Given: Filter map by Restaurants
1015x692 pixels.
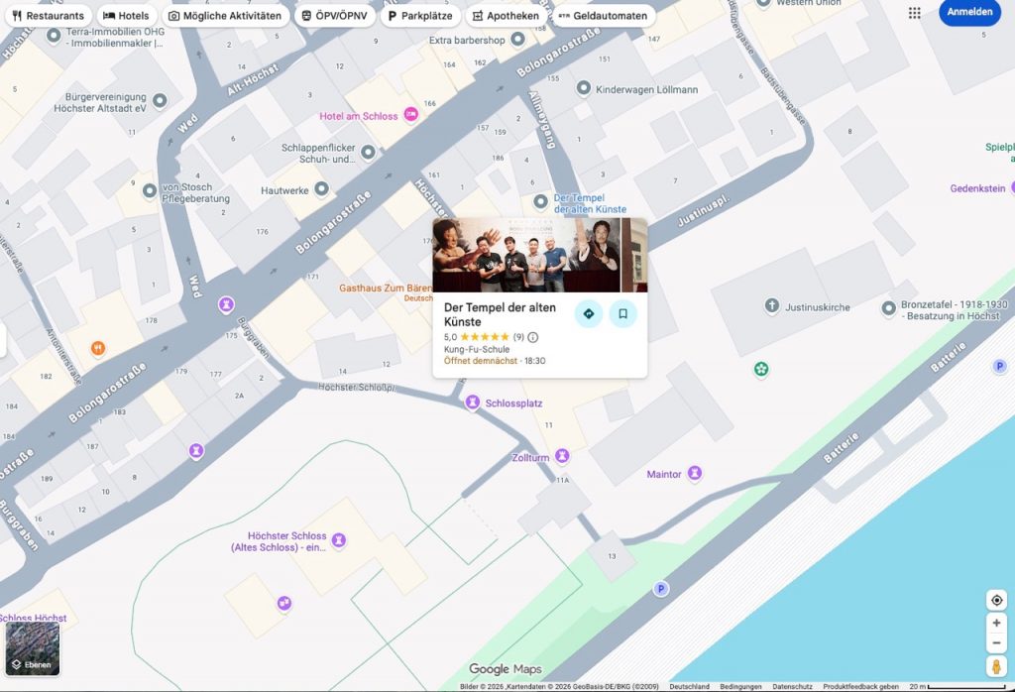Looking at the screenshot, I should tap(48, 16).
